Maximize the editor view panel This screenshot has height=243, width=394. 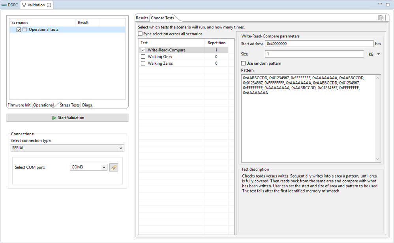point(388,4)
